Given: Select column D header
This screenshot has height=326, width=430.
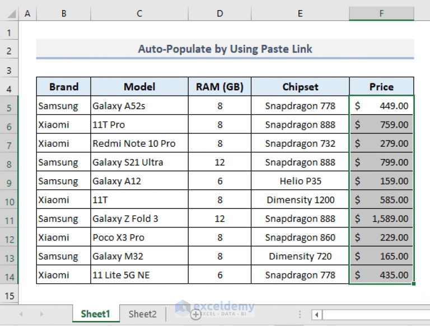Looking at the screenshot, I should (219, 13).
